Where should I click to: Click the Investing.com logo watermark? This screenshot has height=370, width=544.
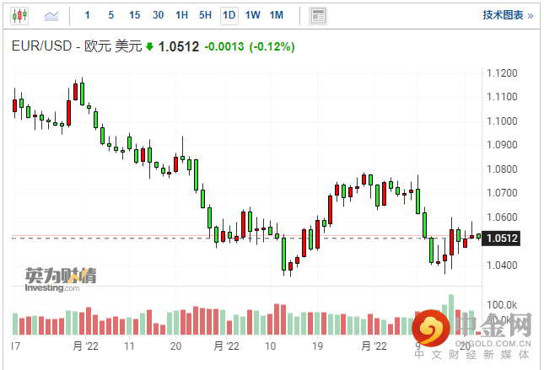pyautogui.click(x=52, y=280)
